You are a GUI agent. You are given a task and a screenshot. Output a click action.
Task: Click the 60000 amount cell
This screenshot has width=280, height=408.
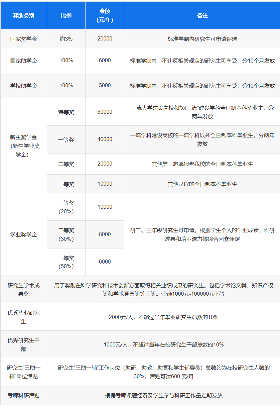(105, 112)
